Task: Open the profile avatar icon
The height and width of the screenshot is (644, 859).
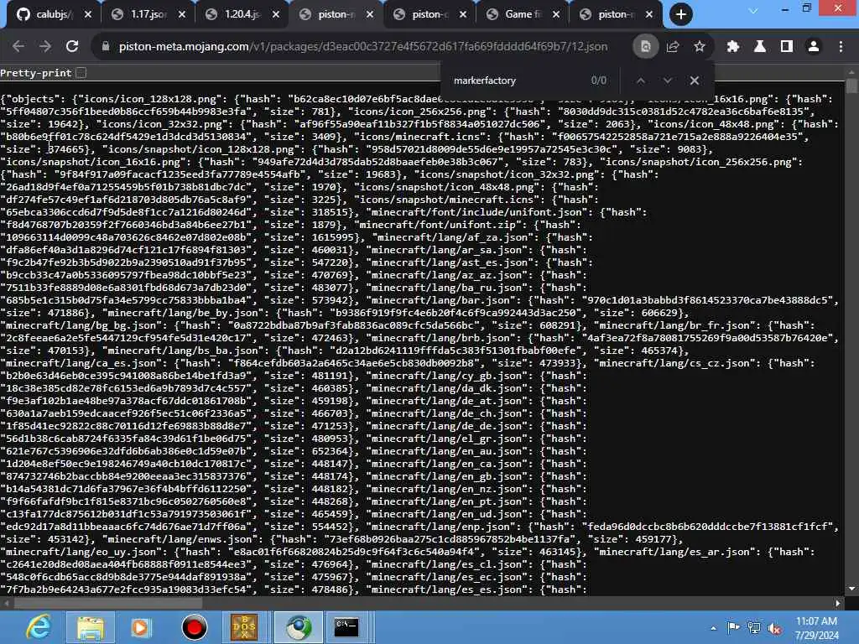Action: point(814,47)
